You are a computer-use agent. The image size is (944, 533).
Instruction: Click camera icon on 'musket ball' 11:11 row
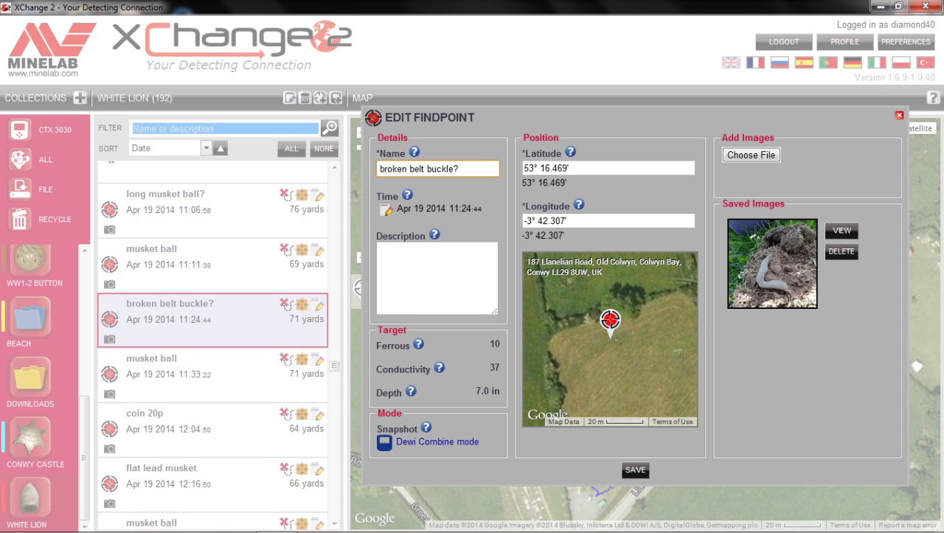[x=109, y=284]
